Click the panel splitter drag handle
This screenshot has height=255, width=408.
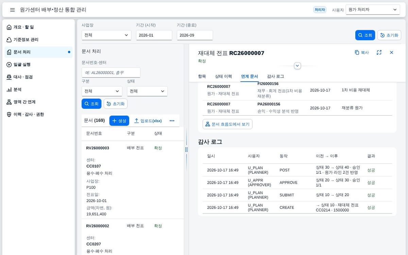(x=186, y=150)
